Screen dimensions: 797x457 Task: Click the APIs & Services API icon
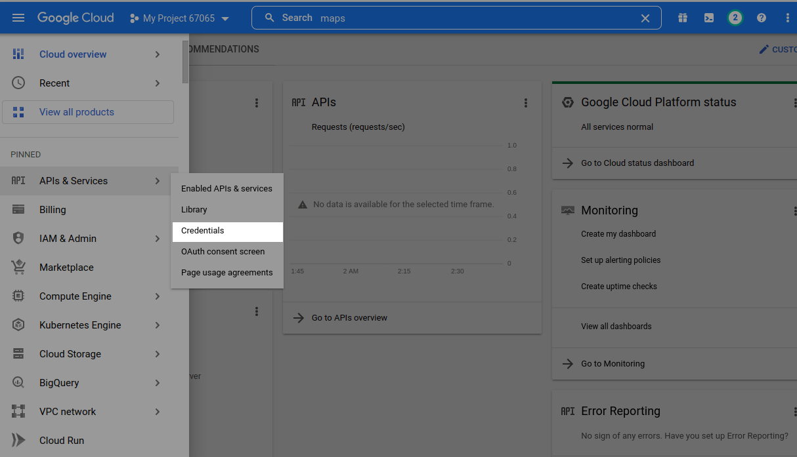click(18, 181)
